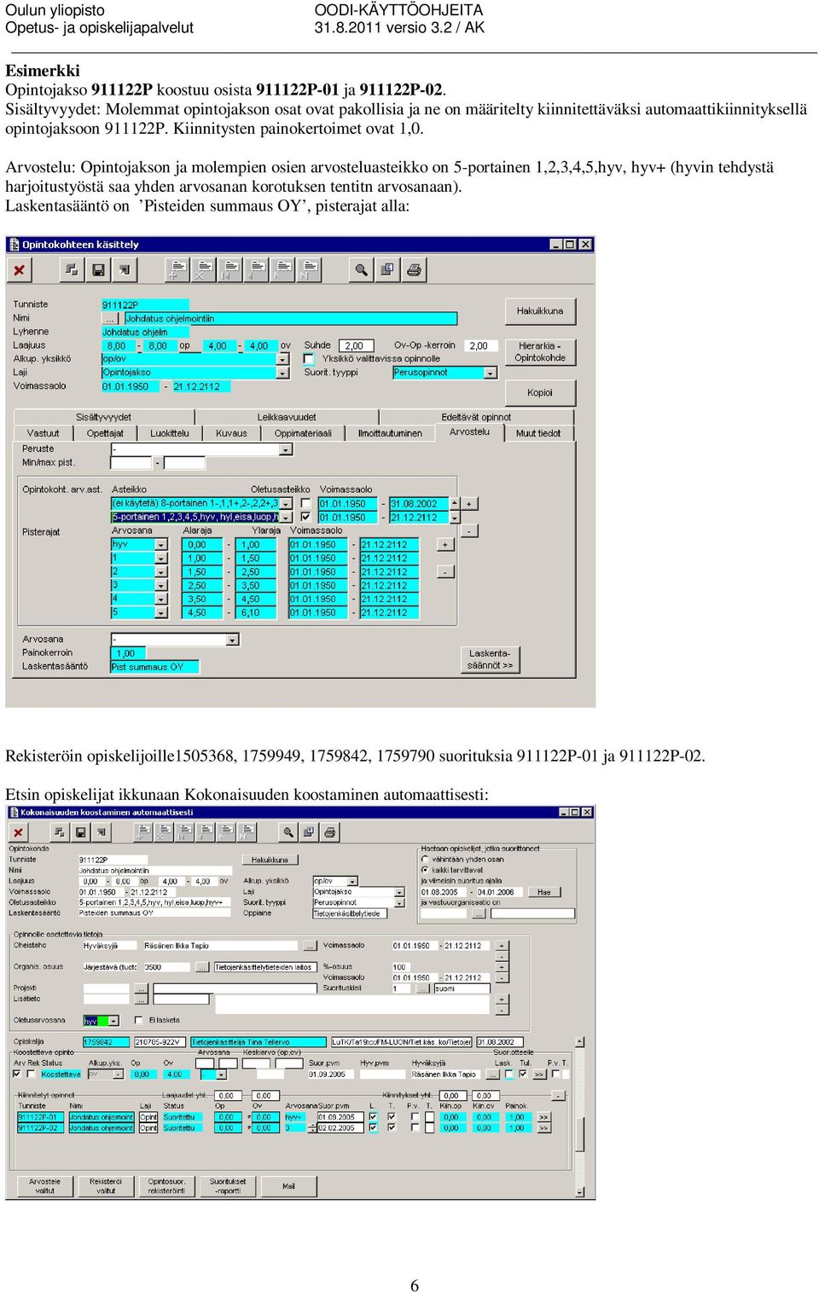Click the save diskette icon in Kokonaisuuden koostaminen toolbar

click(x=80, y=831)
